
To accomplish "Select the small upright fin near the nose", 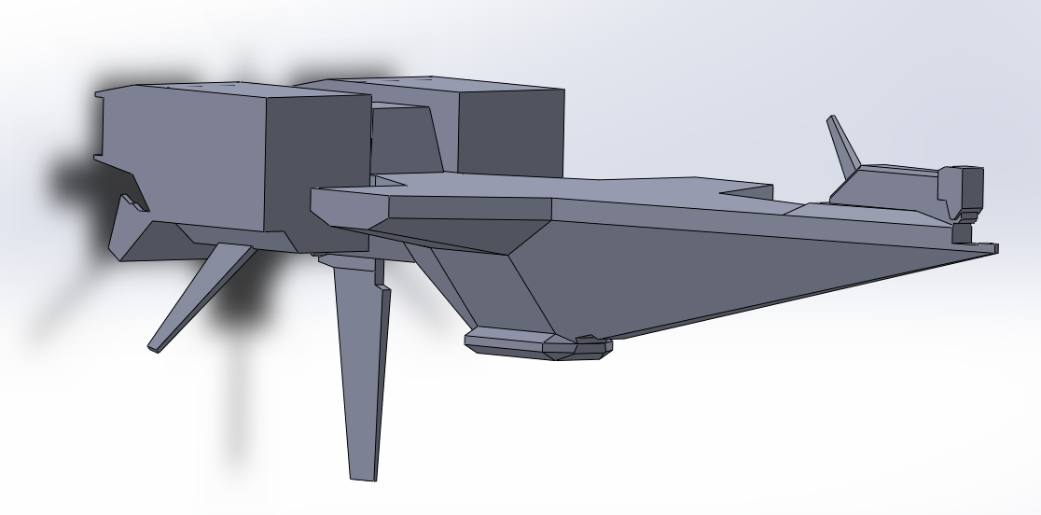I will click(x=843, y=147).
